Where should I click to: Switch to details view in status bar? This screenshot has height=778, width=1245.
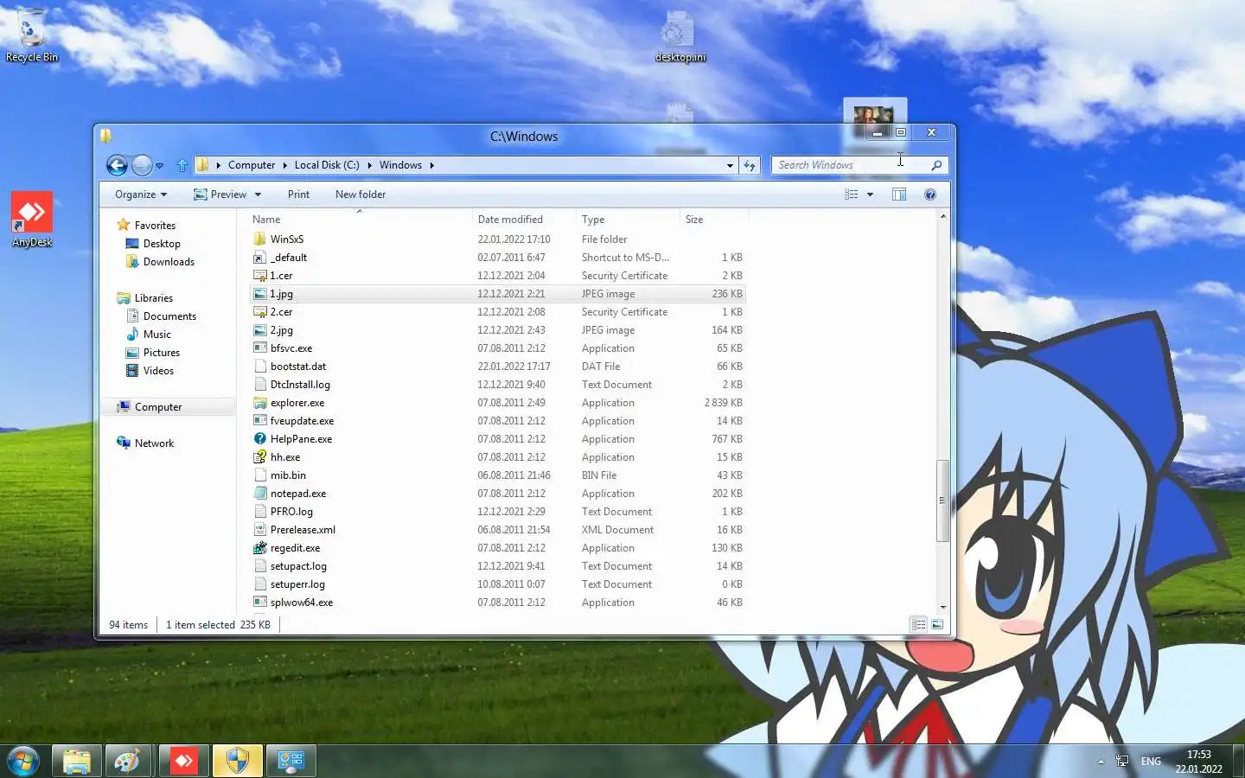click(x=919, y=624)
